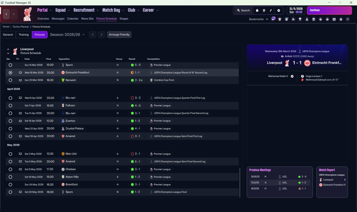The height and width of the screenshot is (212, 357).
Task: Click the TV icon on the Norwich row
Action: 20,80
